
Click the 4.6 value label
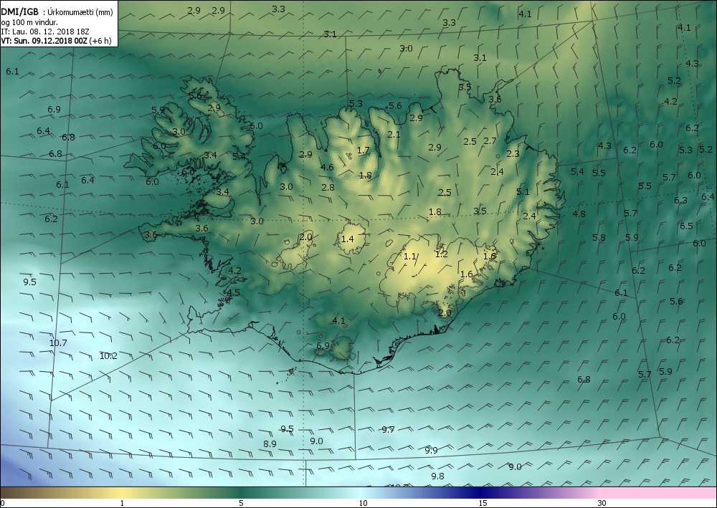[x=327, y=167]
